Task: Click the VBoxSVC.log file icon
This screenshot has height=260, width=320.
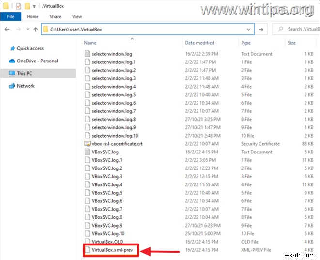Action: point(87,152)
